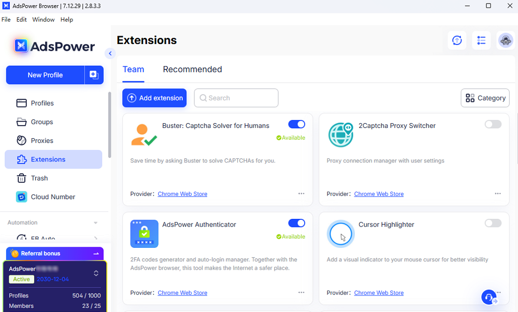Click the Active subscription status badge
518x312 pixels.
coord(21,279)
